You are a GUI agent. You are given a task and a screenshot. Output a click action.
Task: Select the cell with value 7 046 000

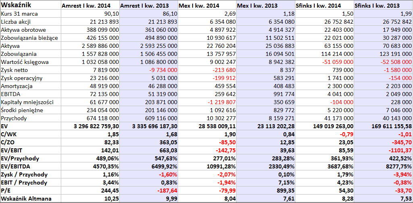click(x=384, y=110)
